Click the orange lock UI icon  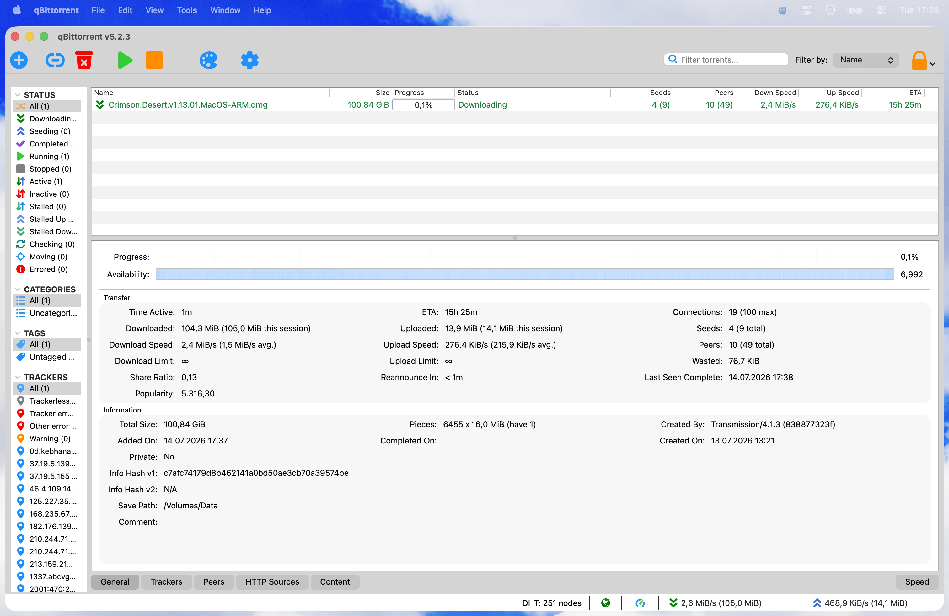pyautogui.click(x=919, y=60)
